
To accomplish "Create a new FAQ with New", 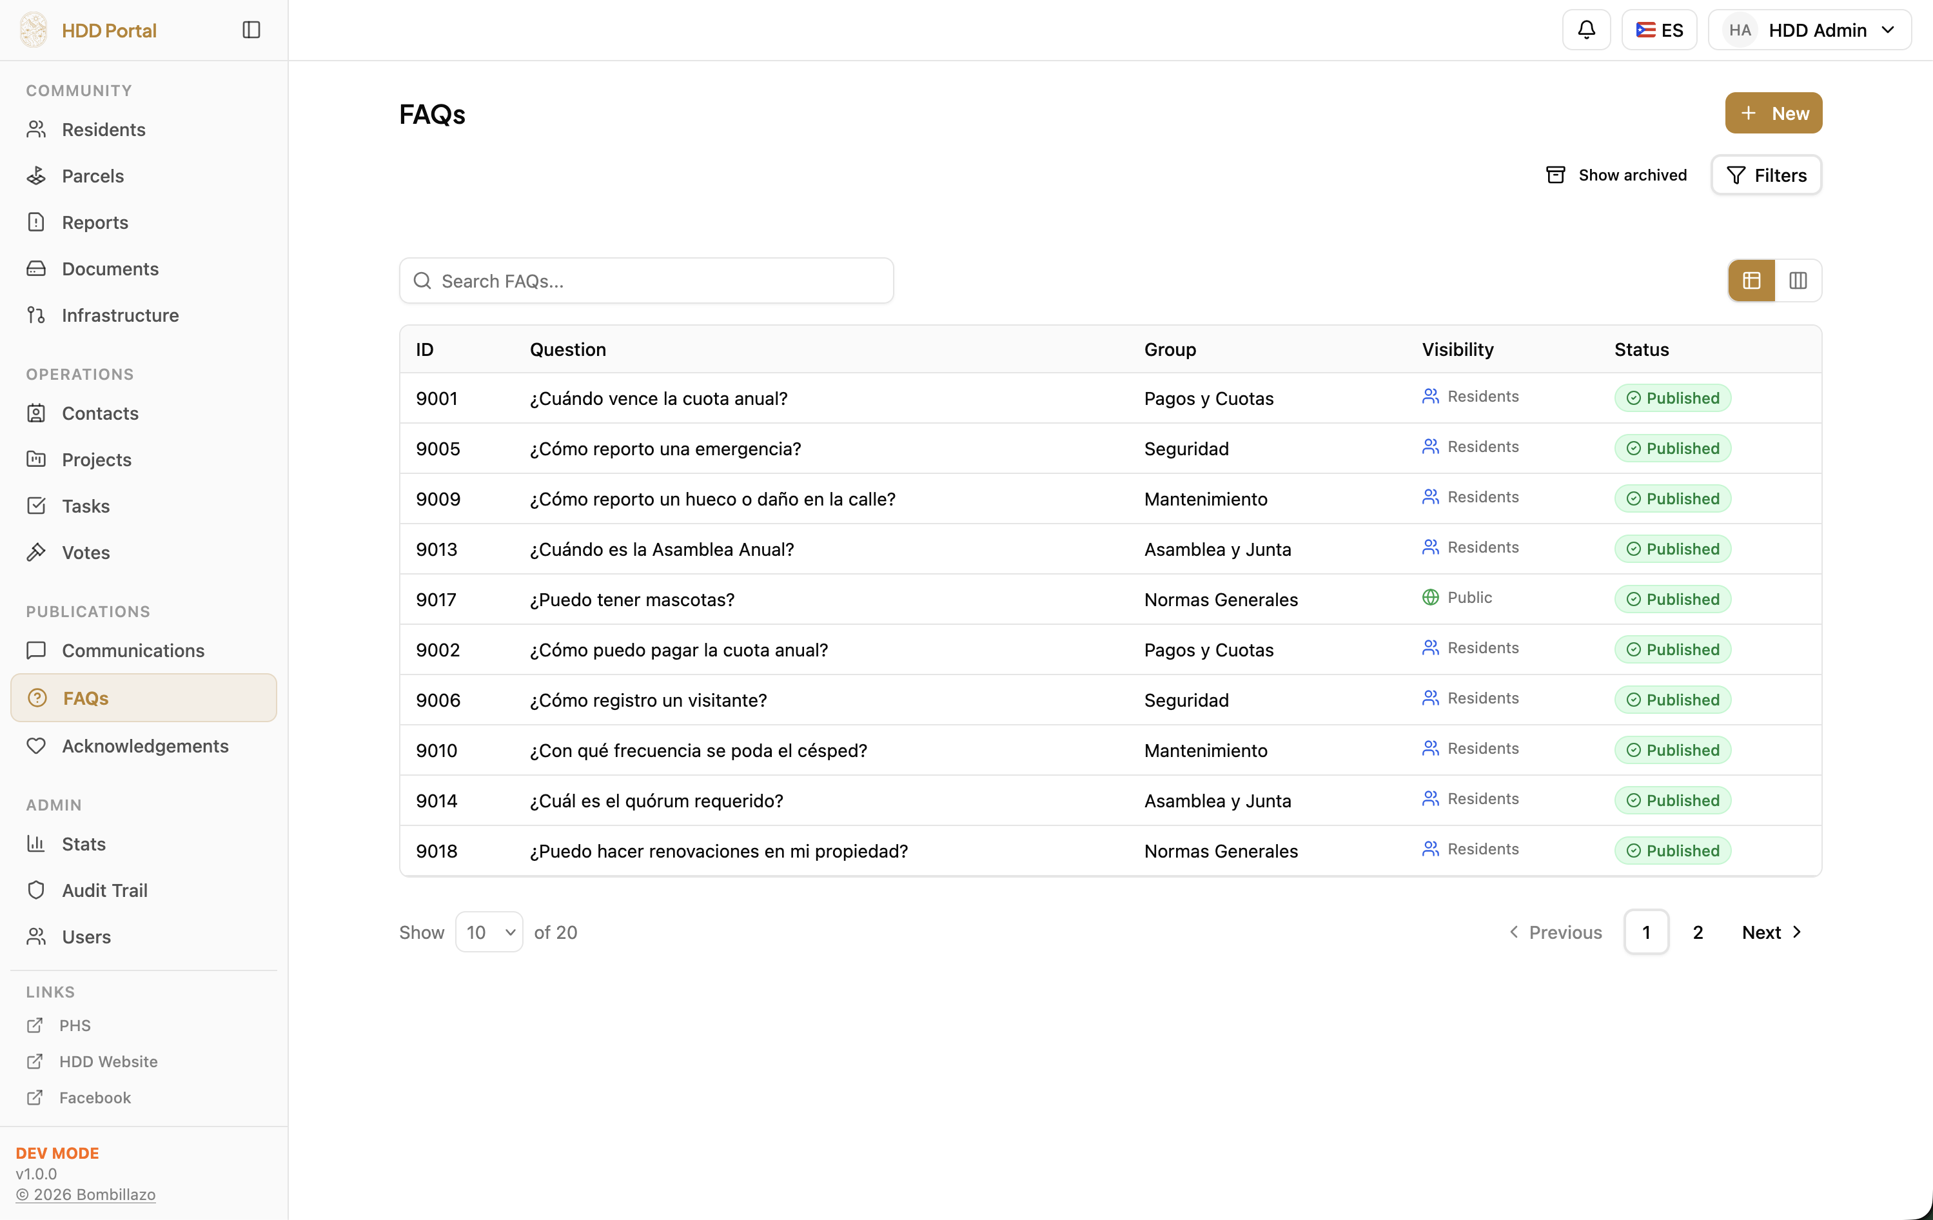I will coord(1773,113).
